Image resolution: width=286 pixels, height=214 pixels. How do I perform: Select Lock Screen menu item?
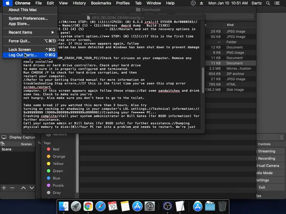pyautogui.click(x=30, y=50)
